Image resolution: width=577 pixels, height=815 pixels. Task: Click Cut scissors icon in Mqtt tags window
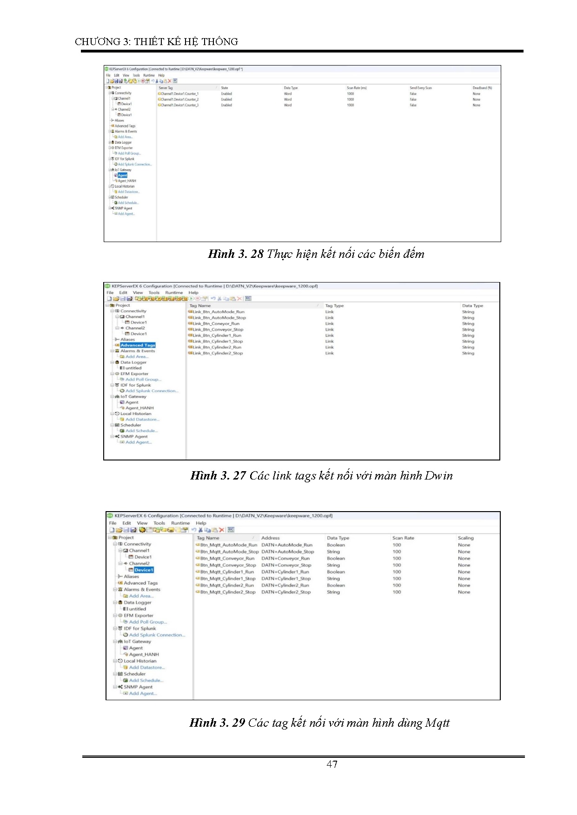200,530
